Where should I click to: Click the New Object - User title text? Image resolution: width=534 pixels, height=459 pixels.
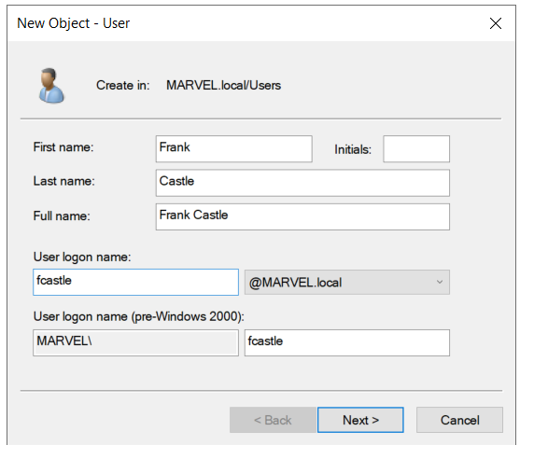click(73, 23)
